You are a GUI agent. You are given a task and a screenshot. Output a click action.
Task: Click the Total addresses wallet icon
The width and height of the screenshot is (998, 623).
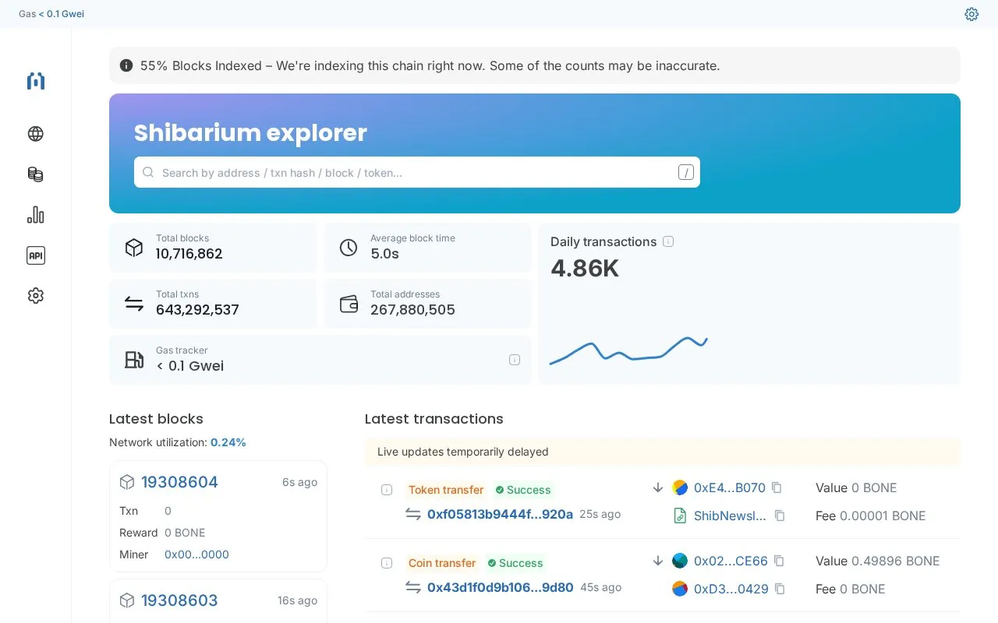click(x=349, y=304)
